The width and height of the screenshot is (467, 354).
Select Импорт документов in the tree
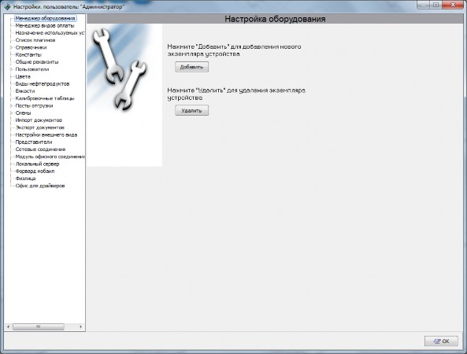click(39, 120)
